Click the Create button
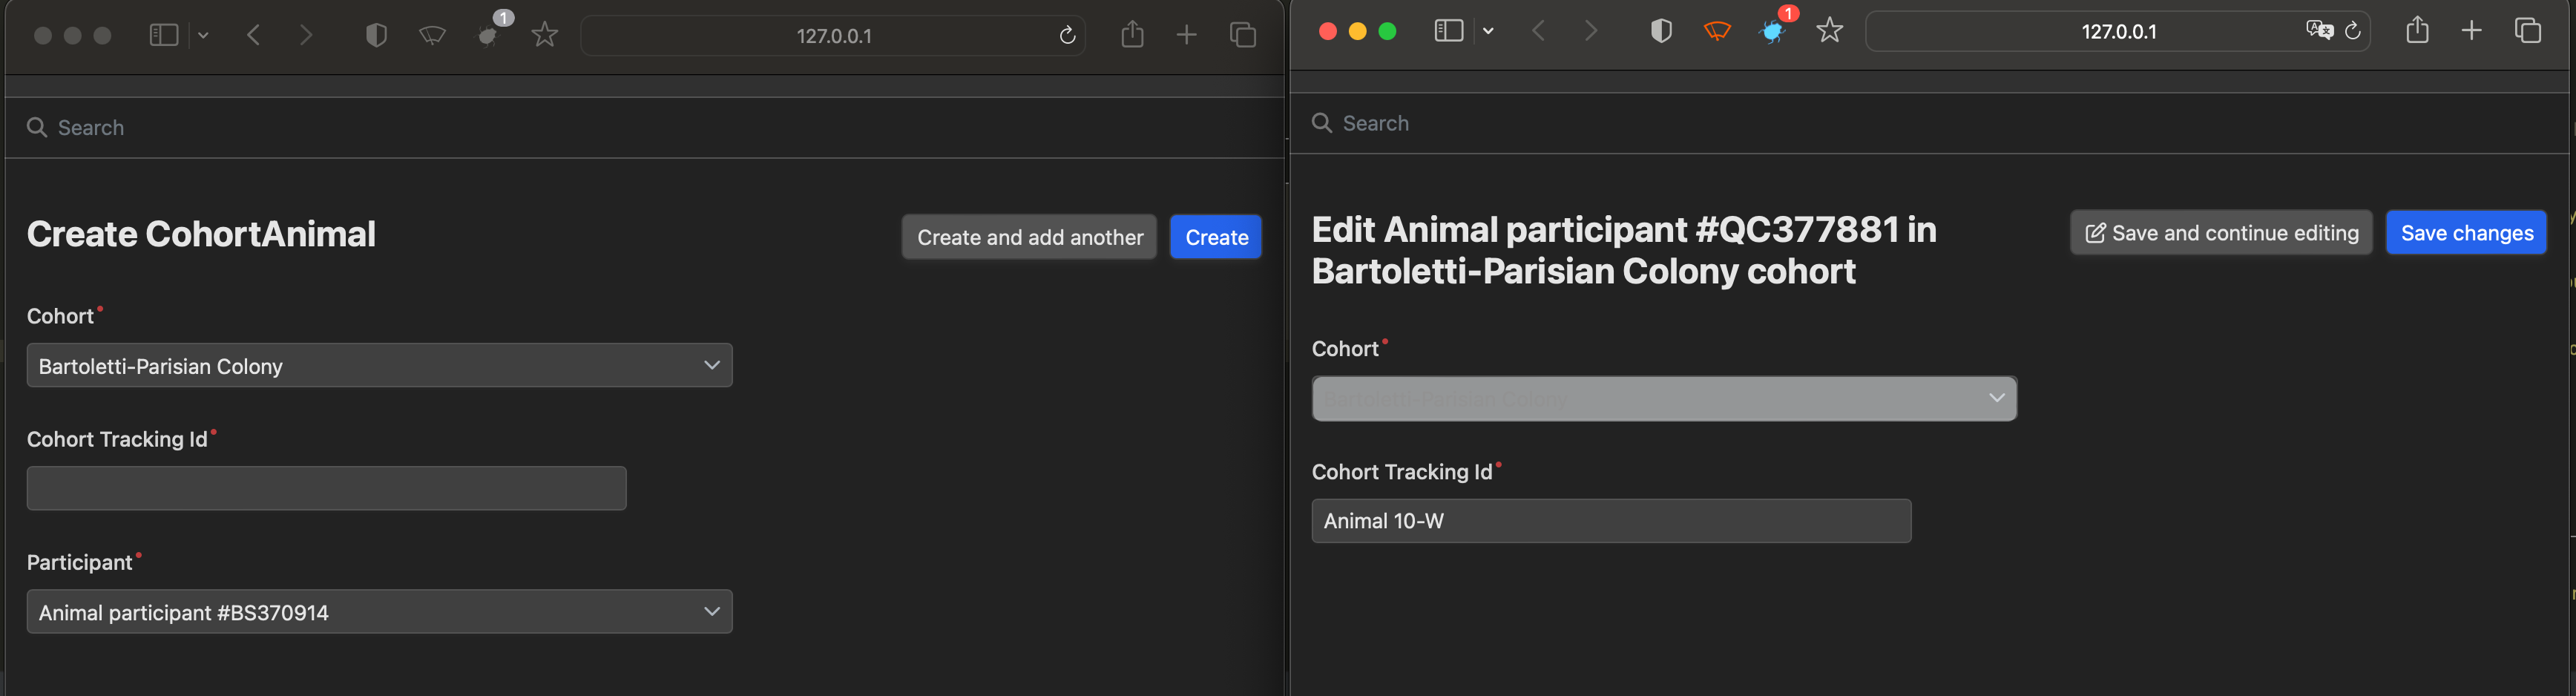 click(x=1215, y=237)
